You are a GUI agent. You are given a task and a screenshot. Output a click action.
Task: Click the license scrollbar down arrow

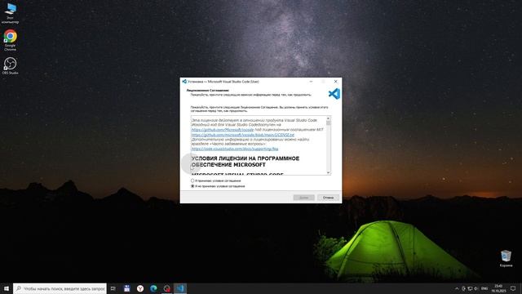coord(329,172)
